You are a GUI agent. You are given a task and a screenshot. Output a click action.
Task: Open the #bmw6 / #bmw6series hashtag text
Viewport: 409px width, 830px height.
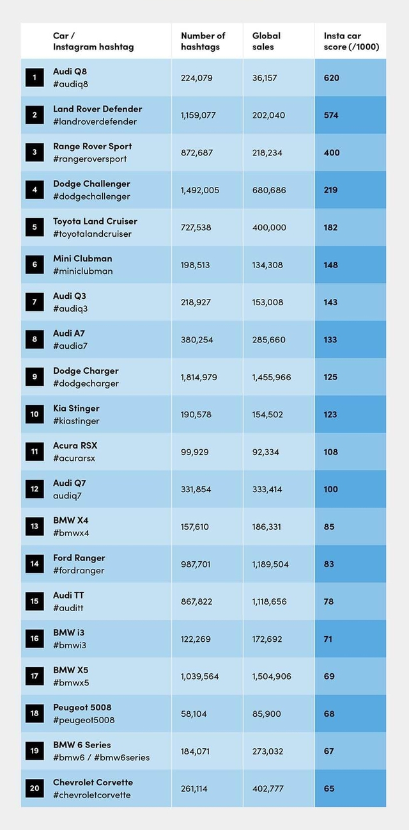click(x=101, y=758)
